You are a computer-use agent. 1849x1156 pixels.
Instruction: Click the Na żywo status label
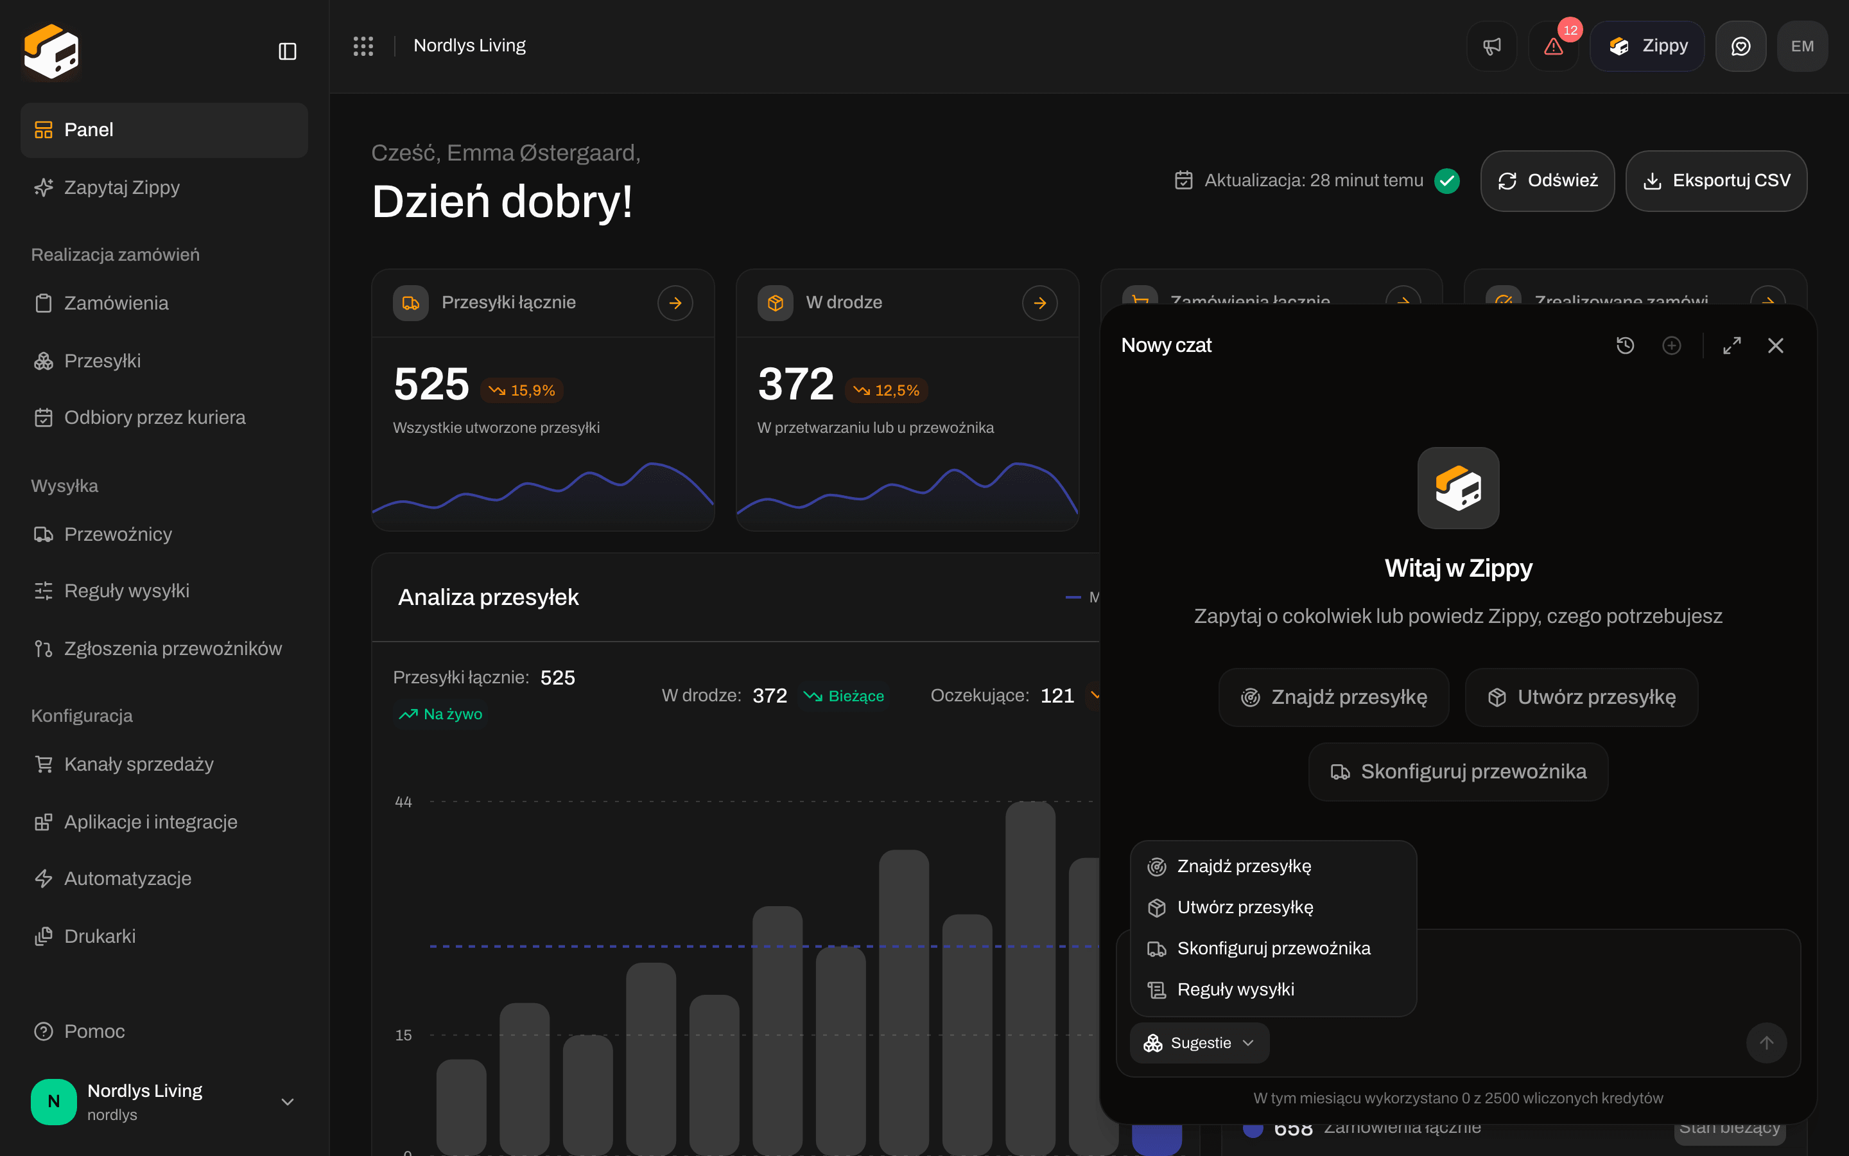coord(441,714)
